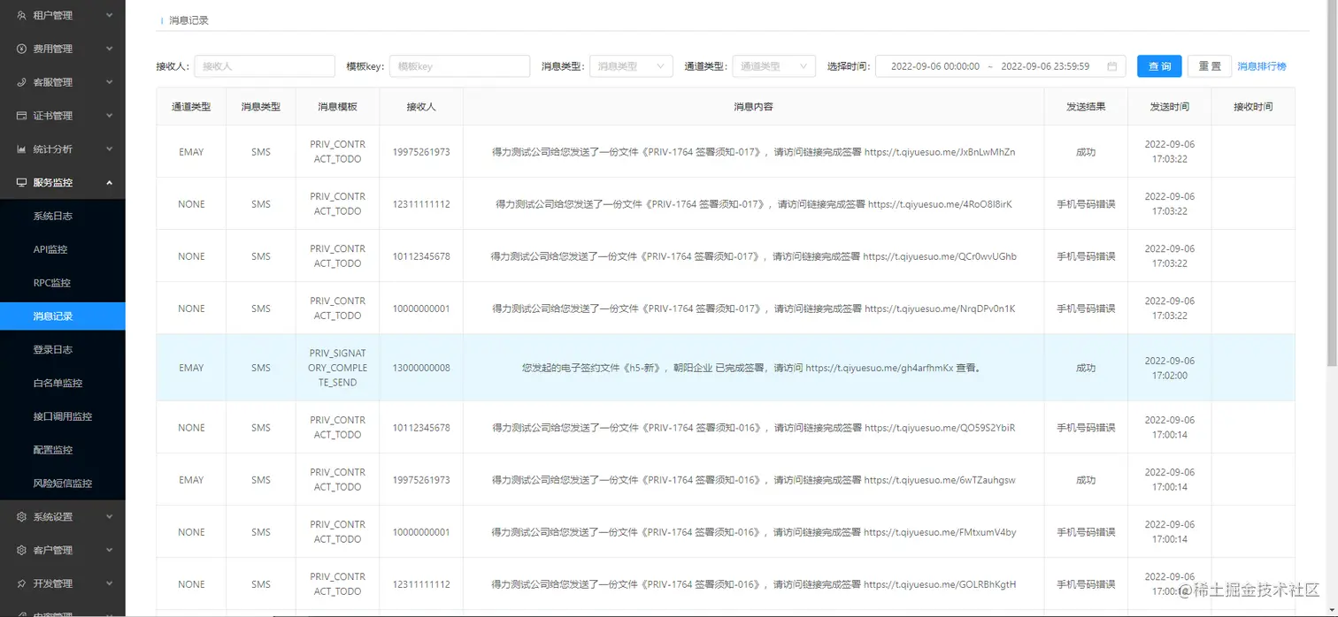Screen dimensions: 1338x617
Task: Click the 消息模板 column header
Action: (338, 107)
